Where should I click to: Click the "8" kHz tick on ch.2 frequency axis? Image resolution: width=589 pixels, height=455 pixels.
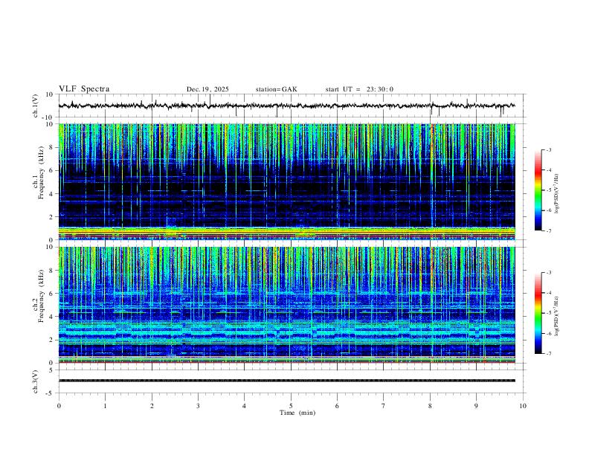(51, 271)
